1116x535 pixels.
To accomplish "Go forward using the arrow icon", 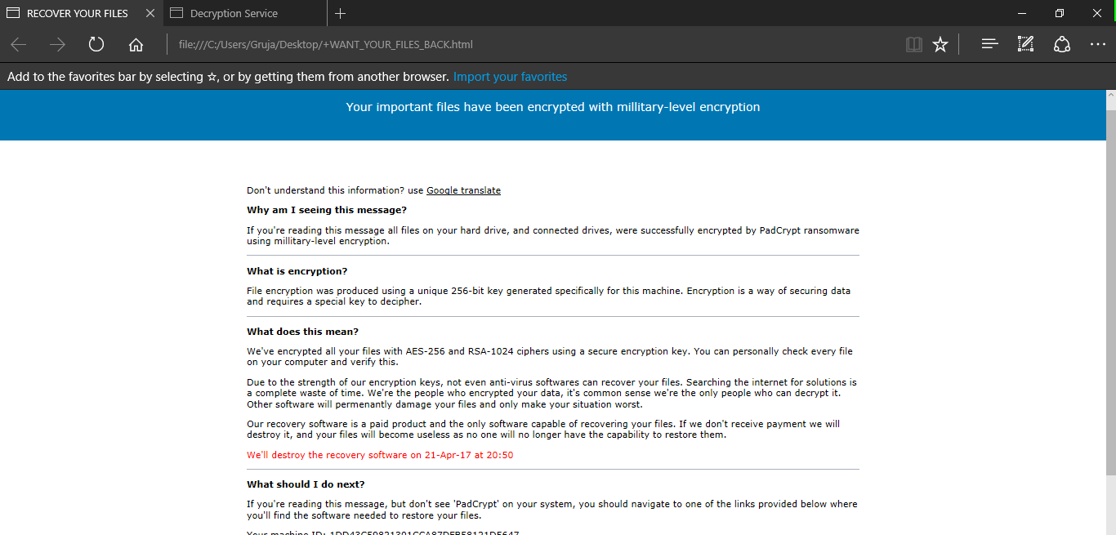I will click(x=57, y=45).
